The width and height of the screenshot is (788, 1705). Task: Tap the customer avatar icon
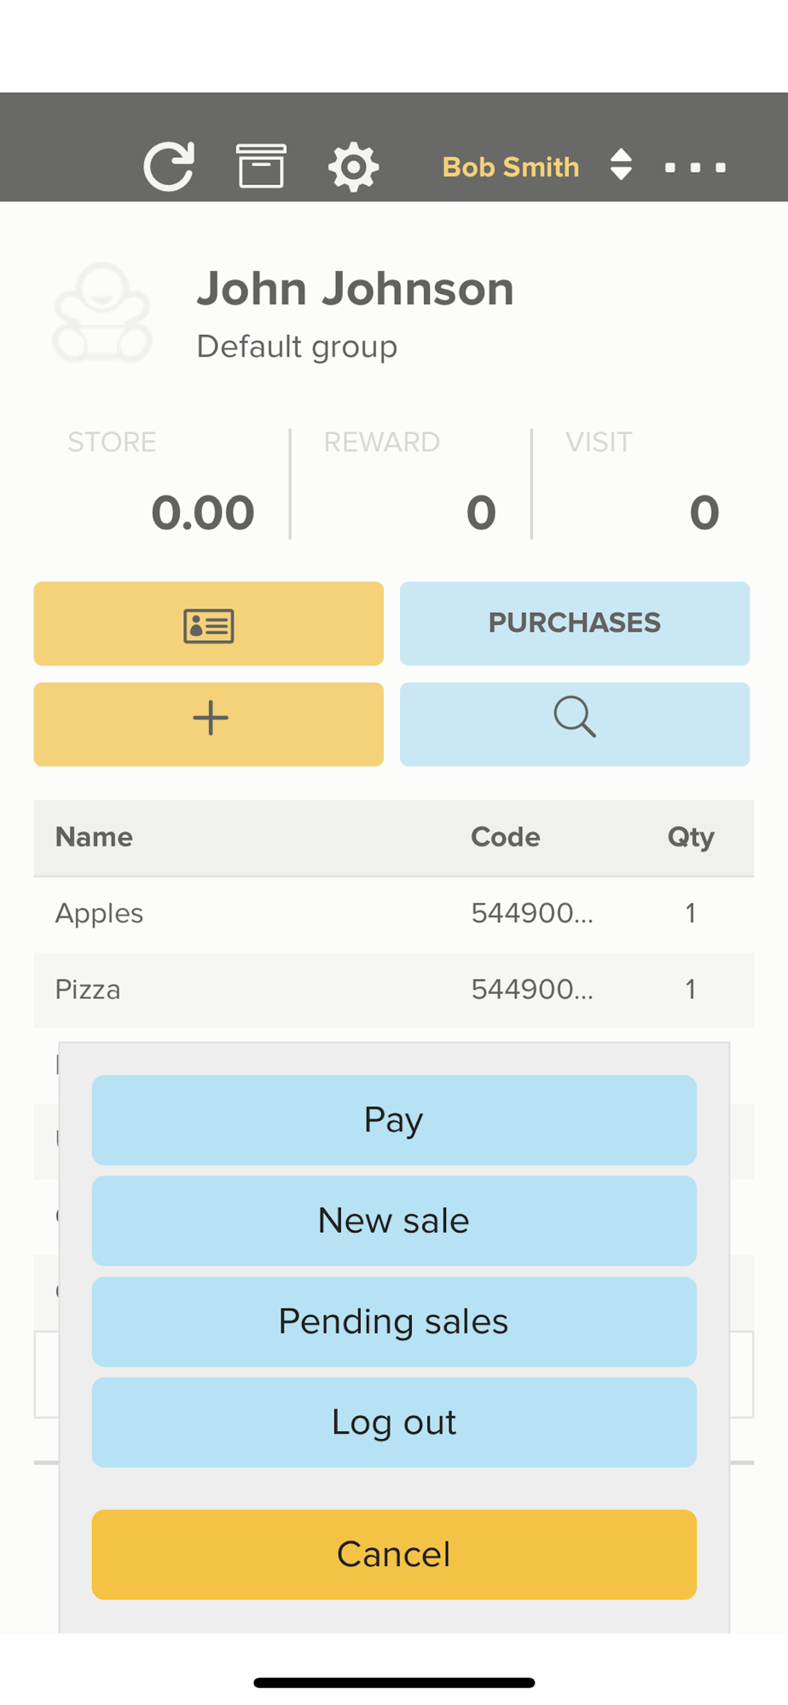pyautogui.click(x=102, y=313)
